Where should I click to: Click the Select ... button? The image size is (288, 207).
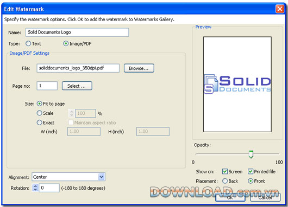coord(77,86)
